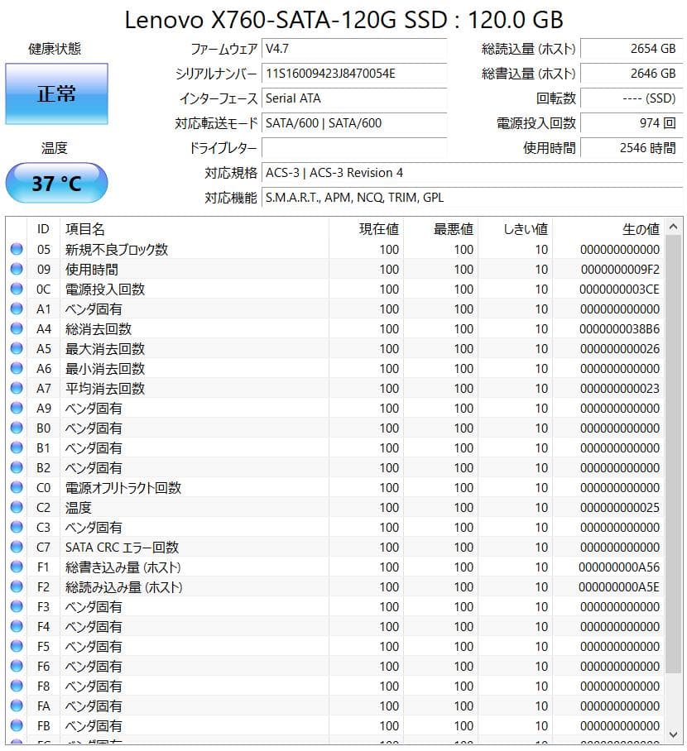Screen dimensions: 687x751
Task: Click blue status icon for row A9
Action: point(17,408)
